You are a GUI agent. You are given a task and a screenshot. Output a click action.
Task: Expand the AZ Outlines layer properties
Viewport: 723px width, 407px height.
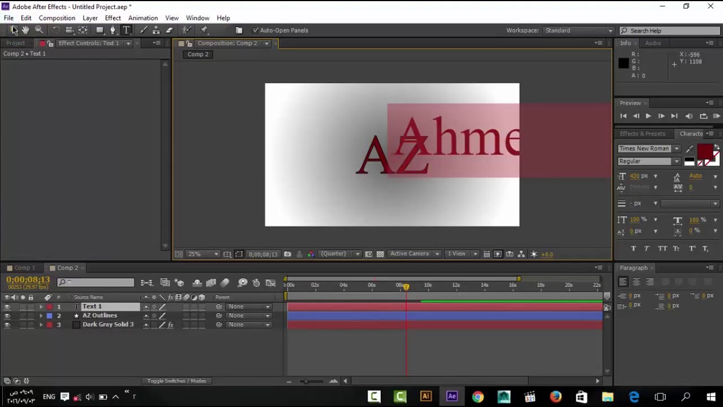point(41,316)
